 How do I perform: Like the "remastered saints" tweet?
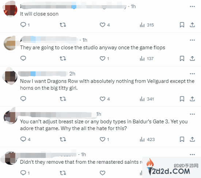102,173
